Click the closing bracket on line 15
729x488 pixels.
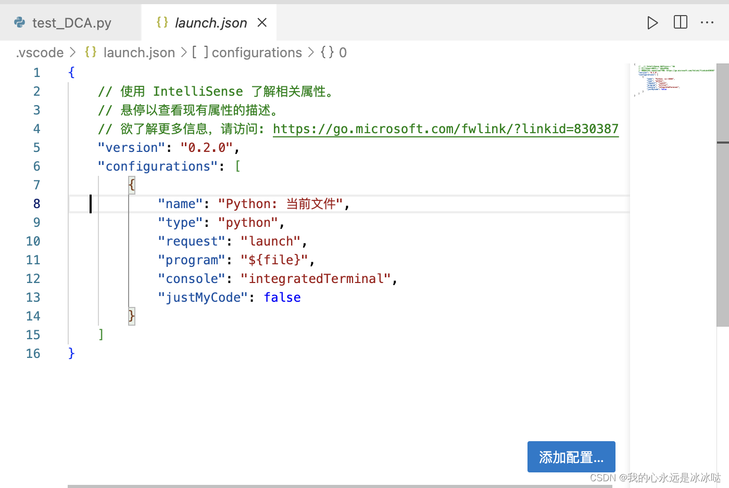[x=101, y=335]
